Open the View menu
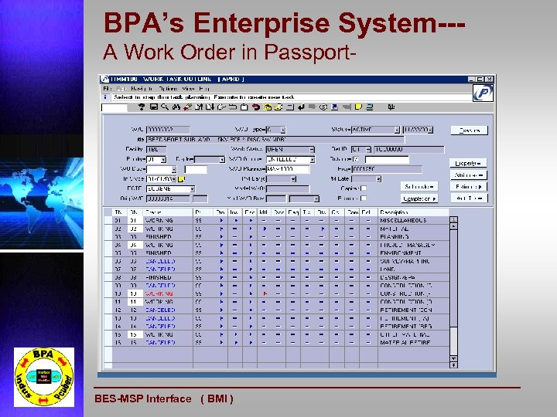557x417 pixels. pyautogui.click(x=188, y=88)
